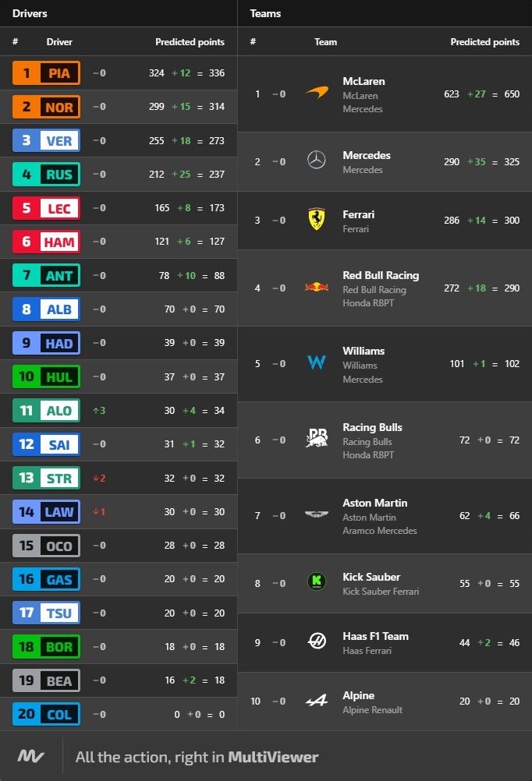
Task: Click the Kick Sauber green logo
Action: pyautogui.click(x=316, y=582)
